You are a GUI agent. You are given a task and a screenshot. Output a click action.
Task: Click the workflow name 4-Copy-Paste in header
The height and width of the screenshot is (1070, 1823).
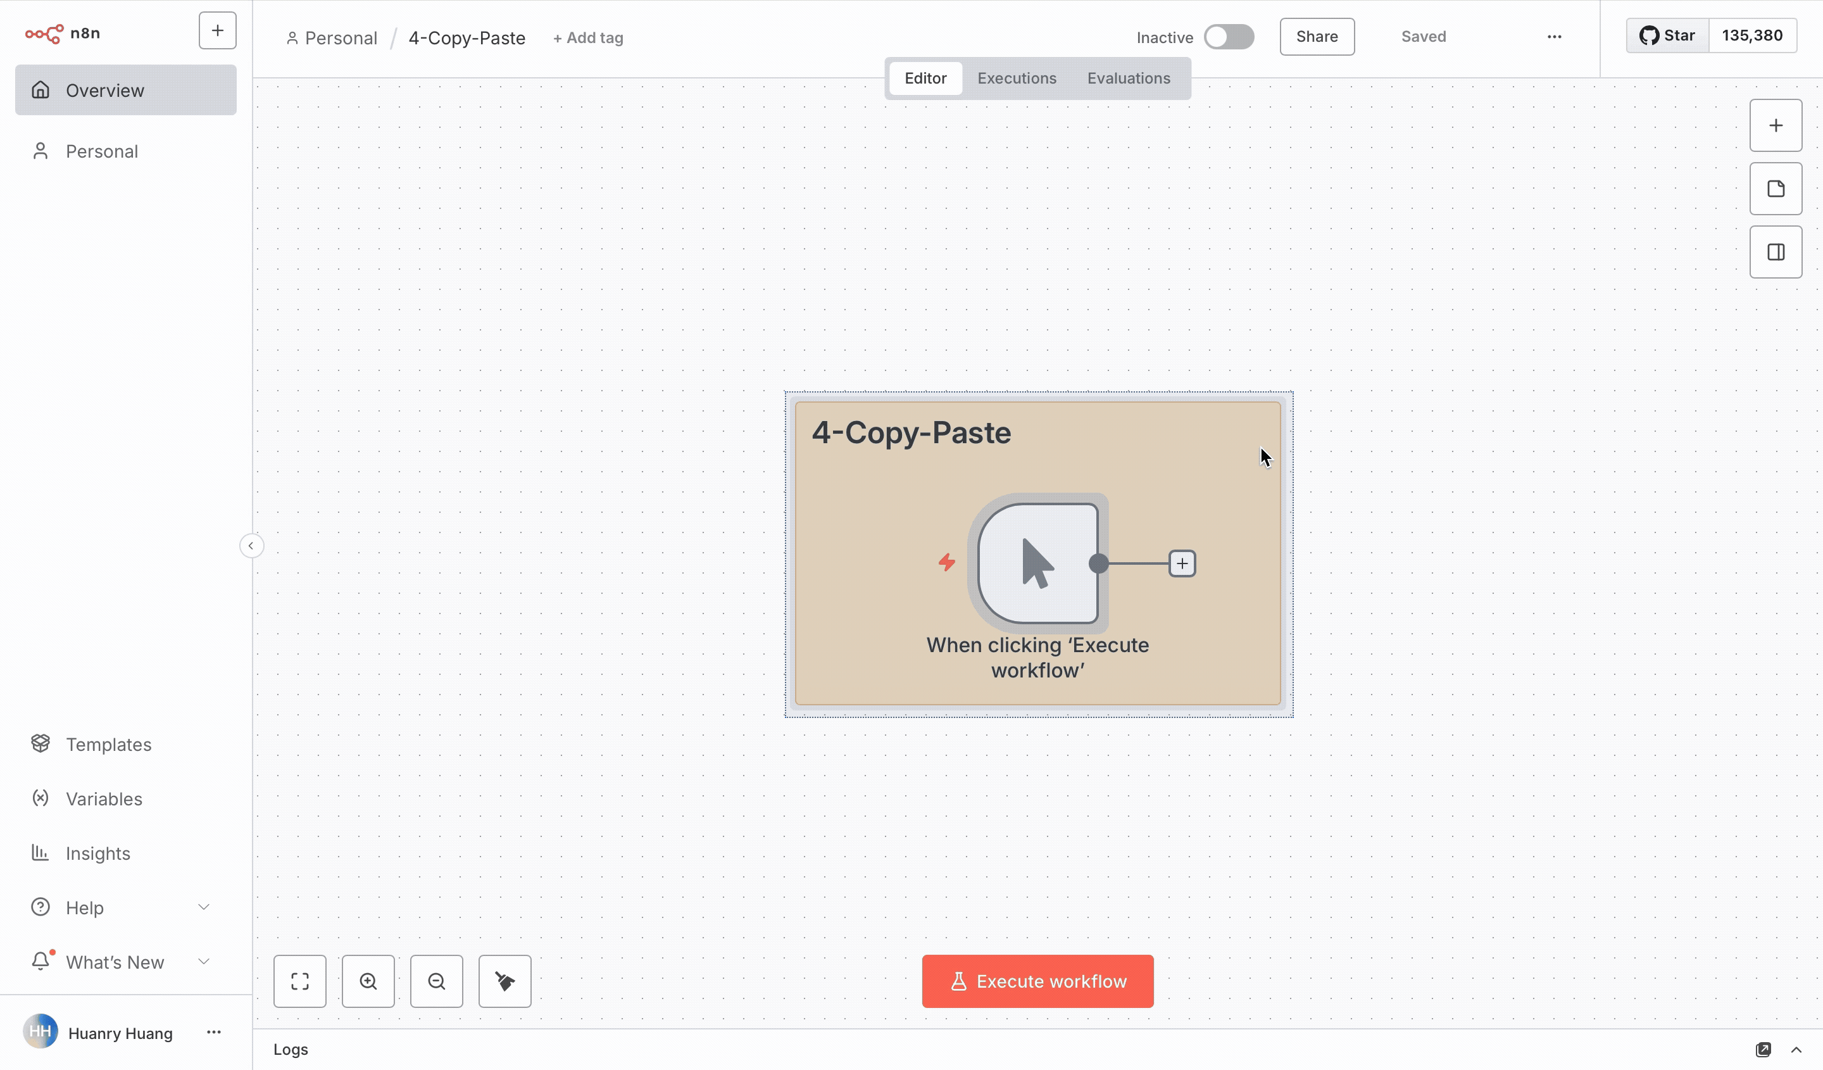pos(467,37)
